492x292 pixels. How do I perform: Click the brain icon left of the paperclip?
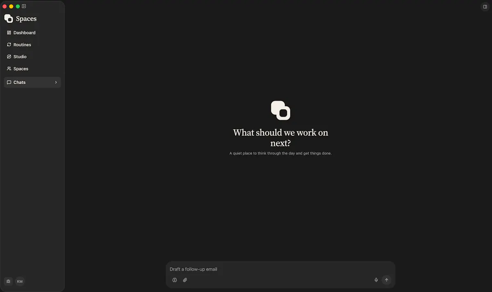[175, 280]
